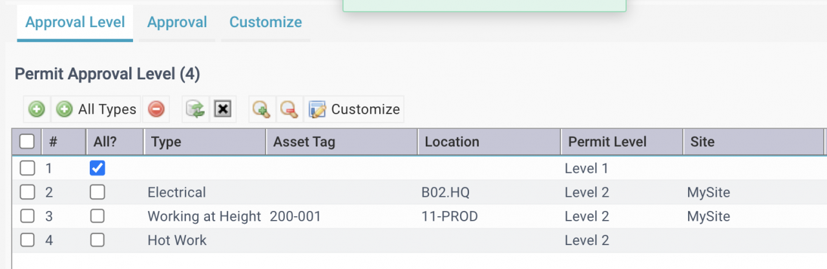The height and width of the screenshot is (269, 827).
Task: Click asset tag 200-001
Action: 295,216
